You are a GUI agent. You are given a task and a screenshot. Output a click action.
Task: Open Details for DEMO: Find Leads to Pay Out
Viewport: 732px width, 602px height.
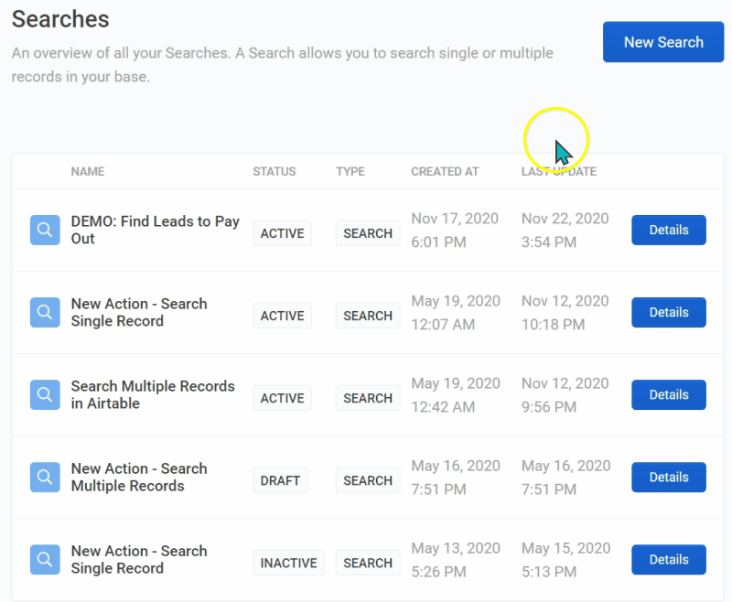coord(668,230)
